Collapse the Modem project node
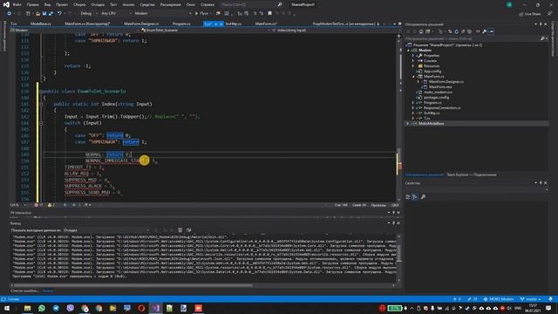 (x=409, y=51)
